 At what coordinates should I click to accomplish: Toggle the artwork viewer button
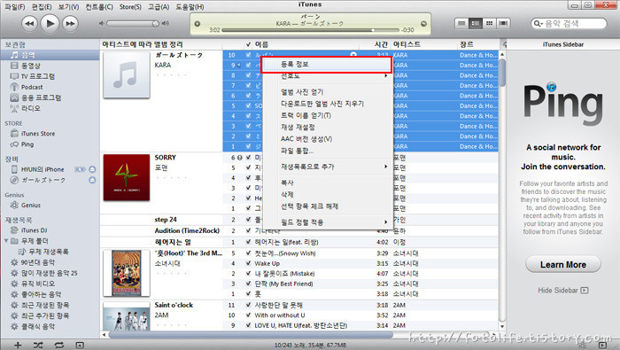[x=80, y=346]
